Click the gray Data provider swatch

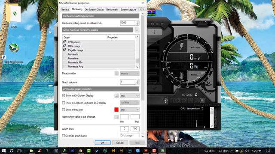point(116,74)
